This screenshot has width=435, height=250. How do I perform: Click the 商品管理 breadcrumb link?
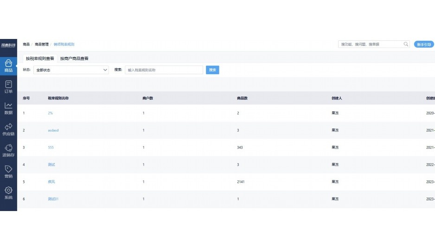click(41, 45)
